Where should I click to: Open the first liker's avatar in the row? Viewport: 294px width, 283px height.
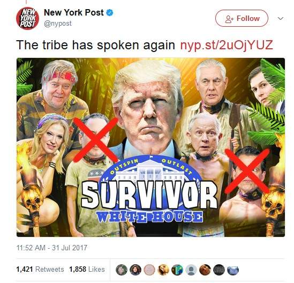pos(122,270)
